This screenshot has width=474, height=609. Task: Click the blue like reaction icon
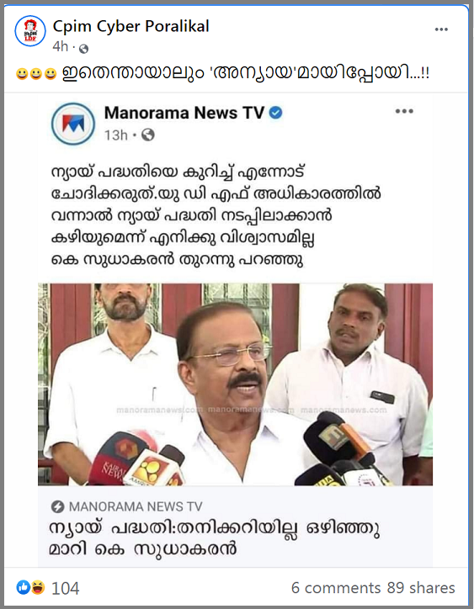(23, 587)
